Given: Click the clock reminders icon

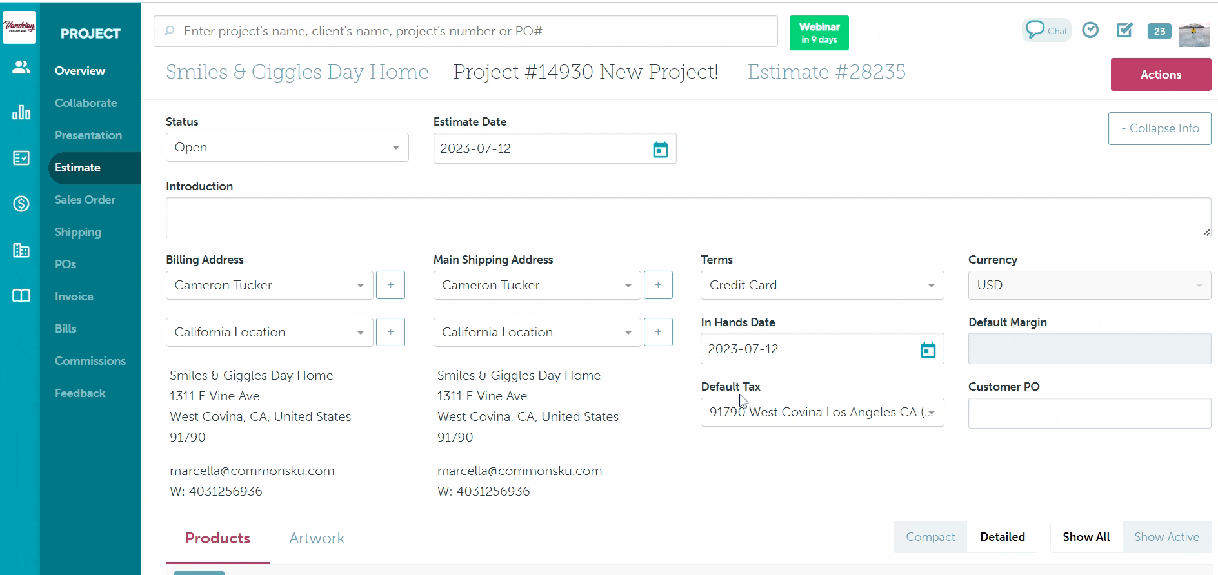Looking at the screenshot, I should click(1090, 30).
